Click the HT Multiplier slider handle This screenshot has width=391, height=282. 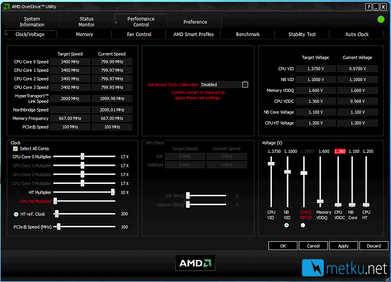pyautogui.click(x=113, y=192)
